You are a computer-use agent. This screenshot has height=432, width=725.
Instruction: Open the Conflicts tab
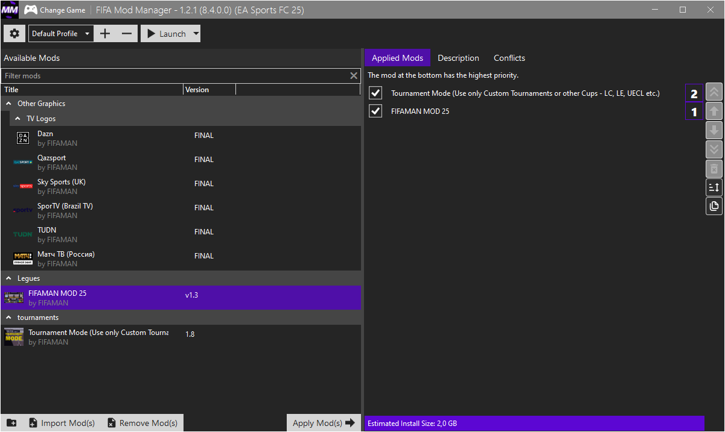pyautogui.click(x=509, y=58)
